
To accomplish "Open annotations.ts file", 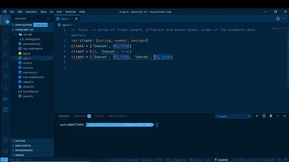I will tap(33, 44).
